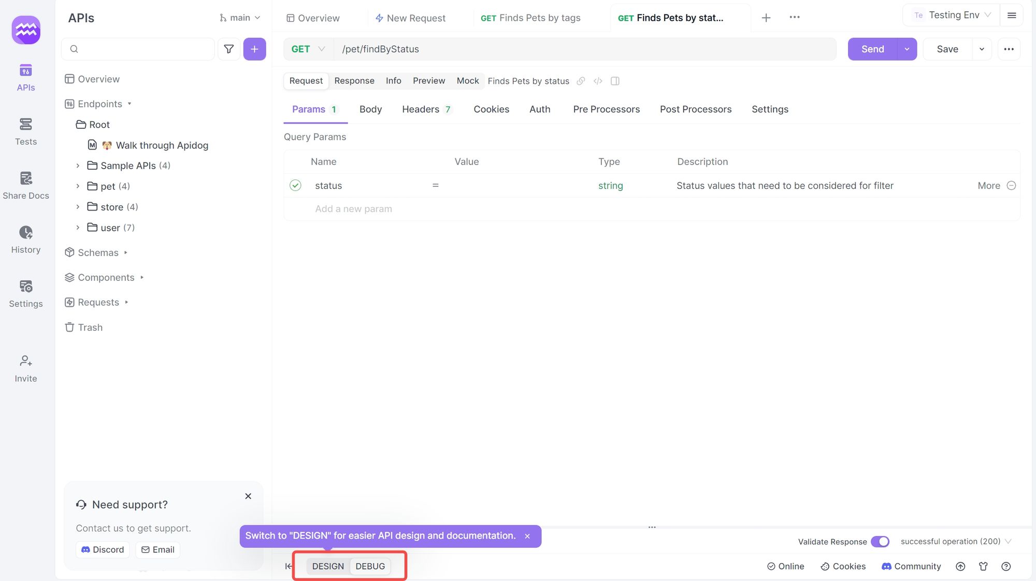Expand the user folder
1036x581 pixels.
[x=78, y=228]
